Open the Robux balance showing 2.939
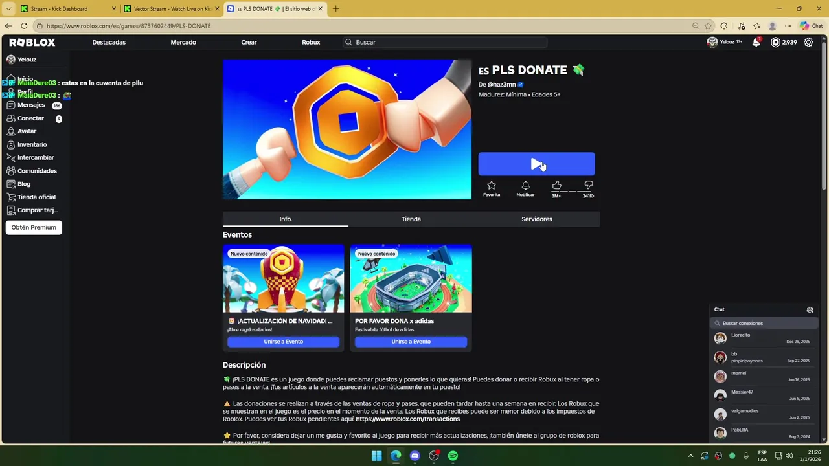The image size is (829, 466). tap(784, 42)
